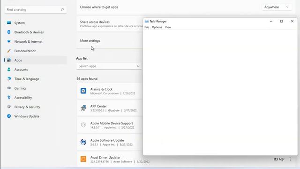
Task: Click the Apple Mobile Device Support icon
Action: [83, 125]
